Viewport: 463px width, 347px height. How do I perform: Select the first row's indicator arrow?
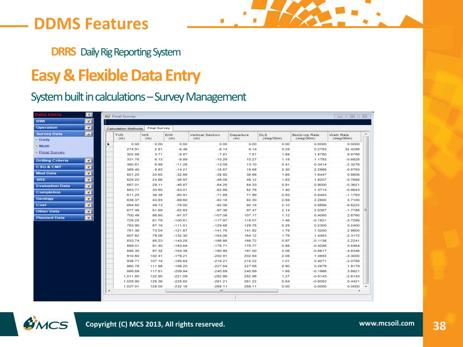[x=109, y=144]
